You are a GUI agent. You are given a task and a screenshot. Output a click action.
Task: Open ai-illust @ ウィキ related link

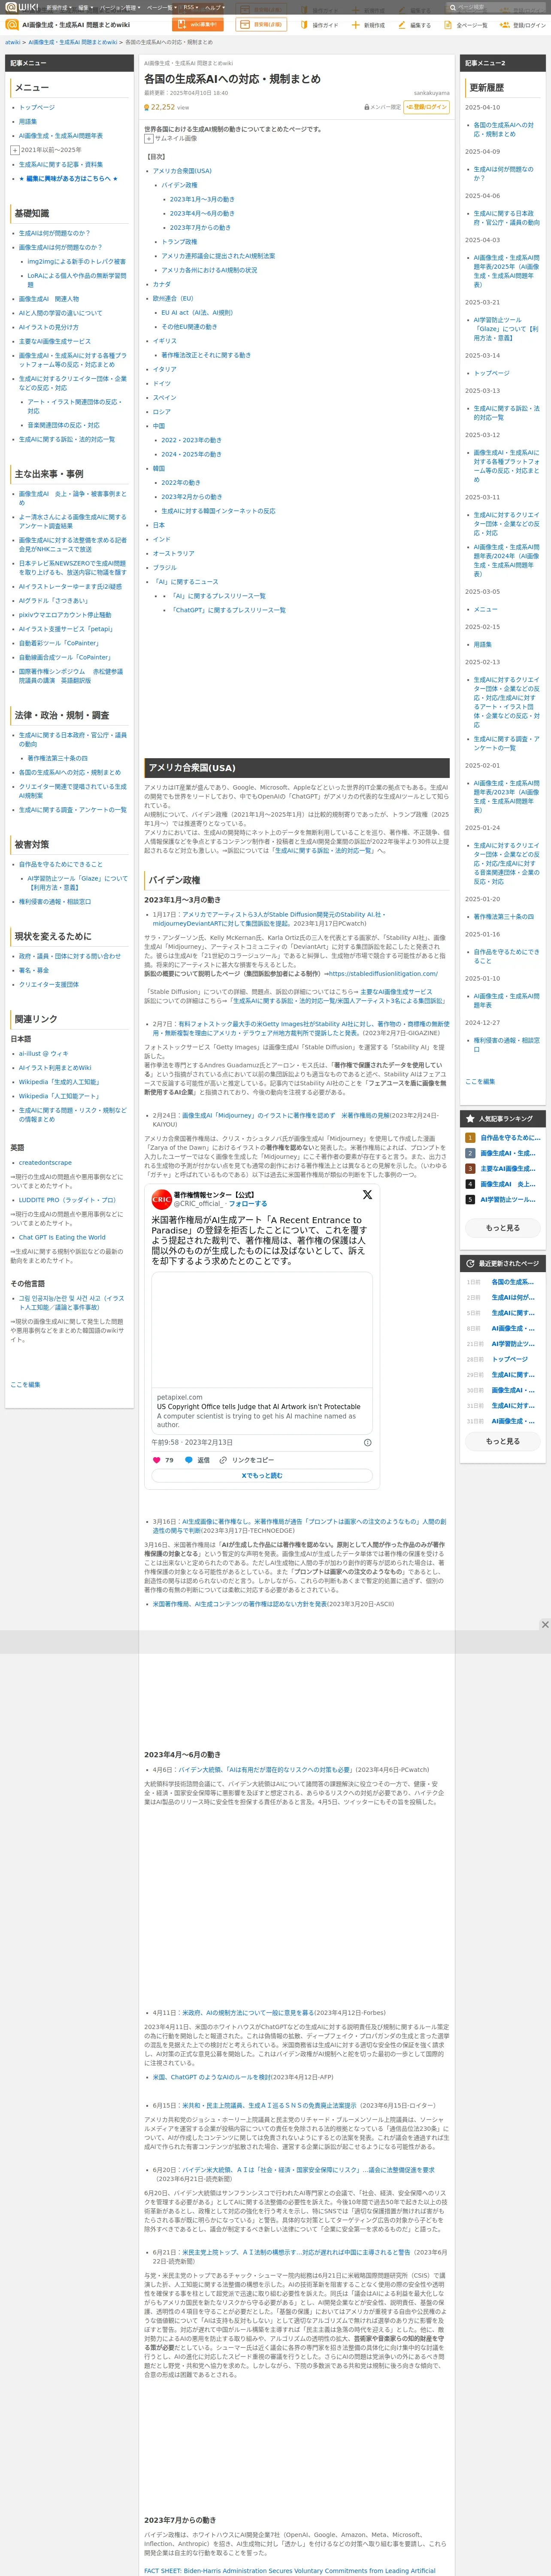tap(44, 1053)
